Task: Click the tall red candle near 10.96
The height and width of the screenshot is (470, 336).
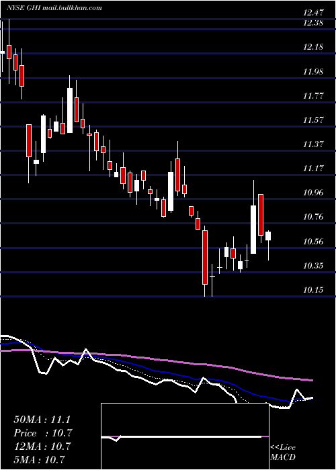Action: point(261,215)
